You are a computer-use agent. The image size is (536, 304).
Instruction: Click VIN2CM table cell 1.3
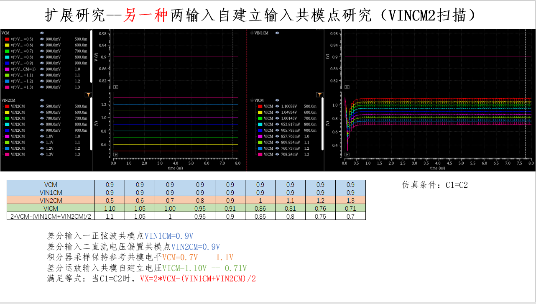pyautogui.click(x=350, y=200)
